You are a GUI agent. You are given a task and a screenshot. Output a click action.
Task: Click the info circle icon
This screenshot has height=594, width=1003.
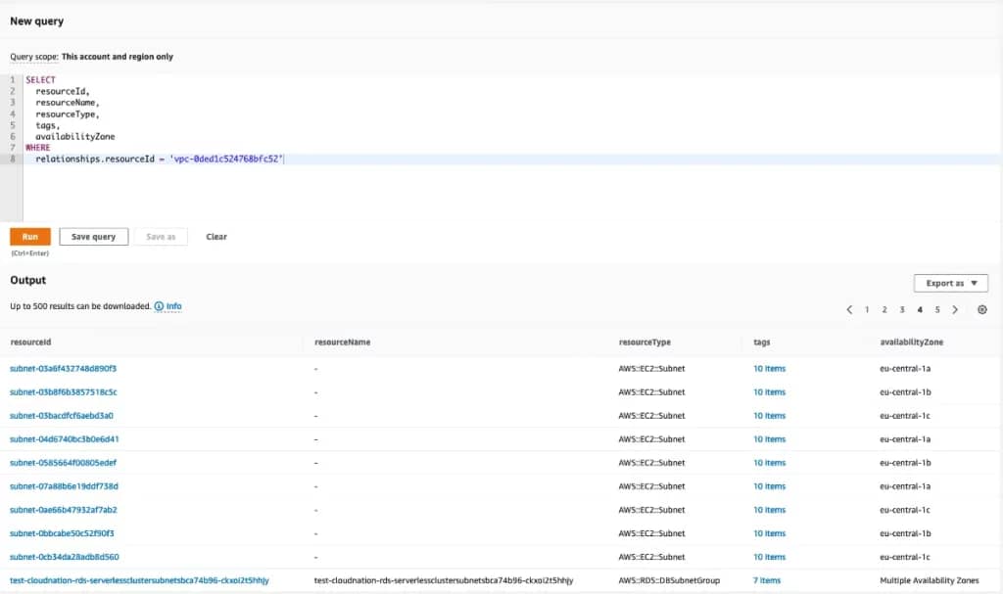tap(159, 306)
